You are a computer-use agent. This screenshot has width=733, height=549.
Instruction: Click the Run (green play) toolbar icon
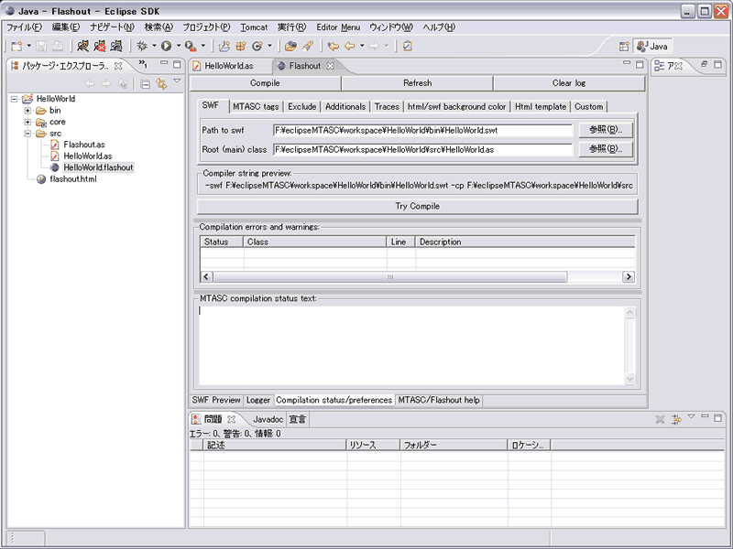coord(166,45)
